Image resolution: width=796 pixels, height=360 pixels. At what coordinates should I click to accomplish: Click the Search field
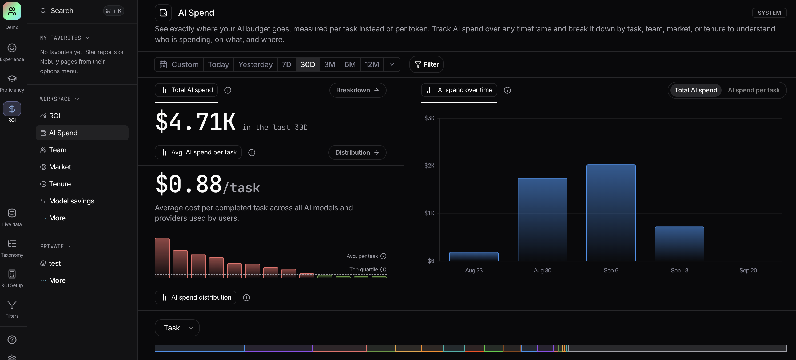coord(82,11)
